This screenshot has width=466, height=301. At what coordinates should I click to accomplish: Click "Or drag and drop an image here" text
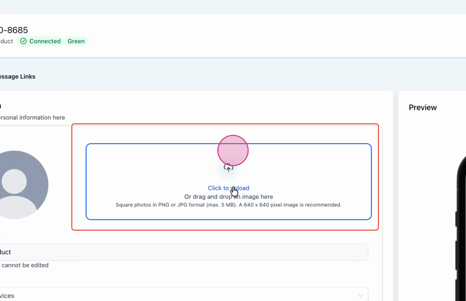tap(228, 197)
